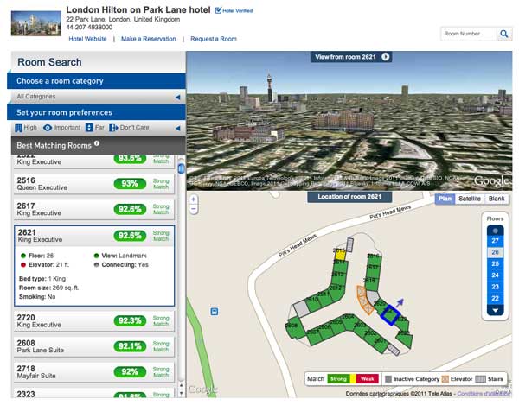Select floor 27
The width and height of the screenshot is (519, 405).
(x=495, y=241)
